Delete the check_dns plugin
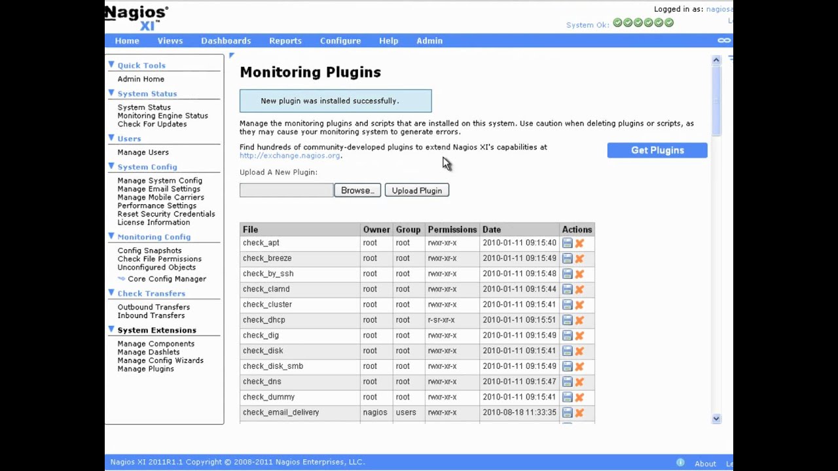This screenshot has height=471, width=838. click(579, 381)
